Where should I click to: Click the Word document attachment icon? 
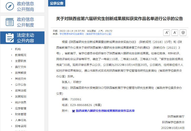(74, 111)
